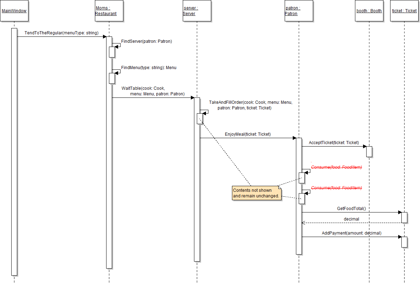Select the server : Server lifeline header
Viewport: 420px width, 284px height.
197,11
